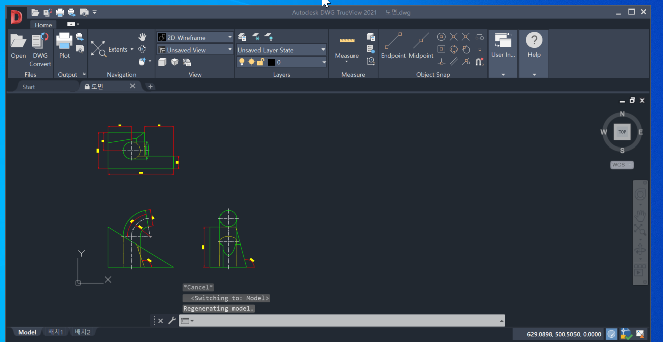This screenshot has height=342, width=663.
Task: Disable all object snaps with the magnet icon
Action: [x=480, y=62]
